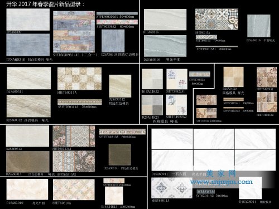Open the D2SA36316 gray square tile
Image resolution: width=279 pixels, height=209 pixels.
pos(259,26)
